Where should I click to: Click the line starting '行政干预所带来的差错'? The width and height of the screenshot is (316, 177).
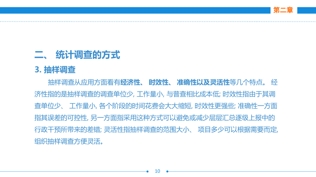[x=157, y=129]
